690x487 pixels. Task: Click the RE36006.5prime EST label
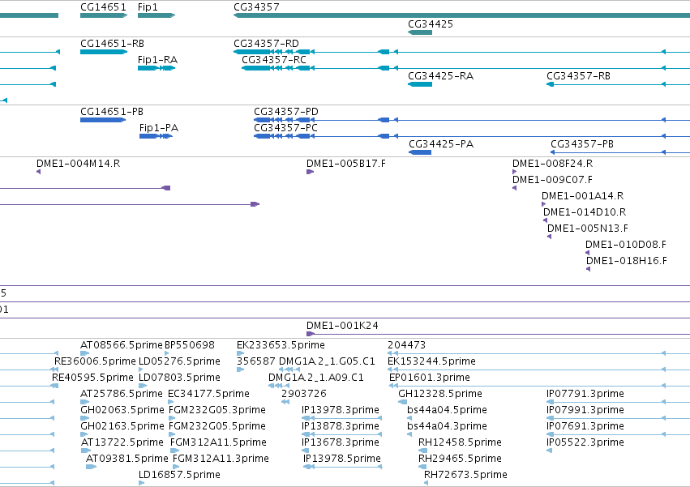tap(95, 361)
